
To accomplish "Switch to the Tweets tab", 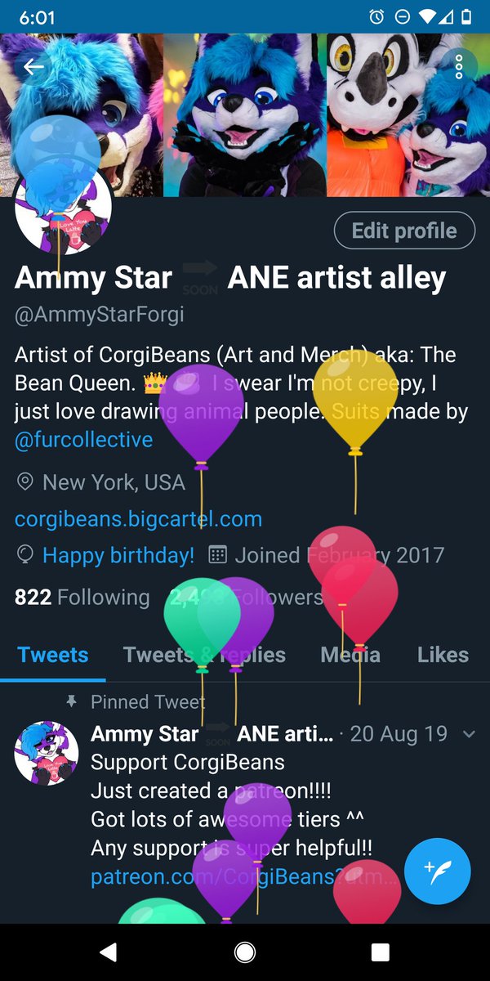I will [53, 655].
